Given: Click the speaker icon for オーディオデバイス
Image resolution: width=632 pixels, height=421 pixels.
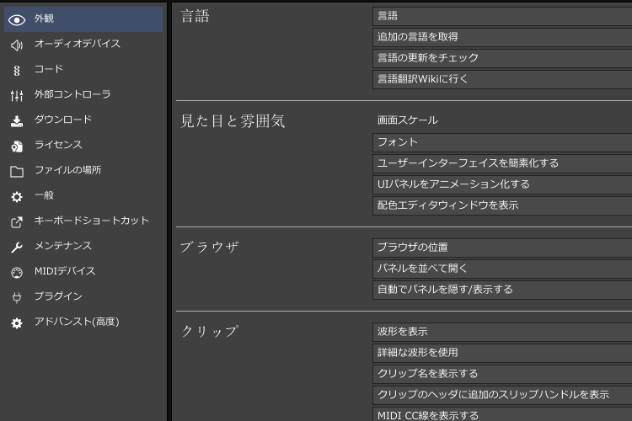Looking at the screenshot, I should 17,45.
